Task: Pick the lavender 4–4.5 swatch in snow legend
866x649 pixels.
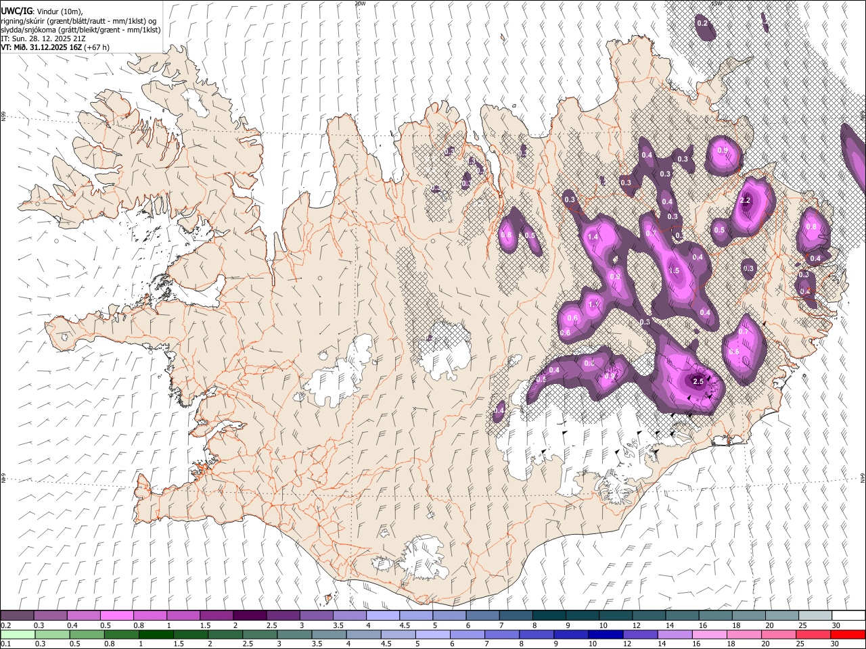Action: (382, 616)
